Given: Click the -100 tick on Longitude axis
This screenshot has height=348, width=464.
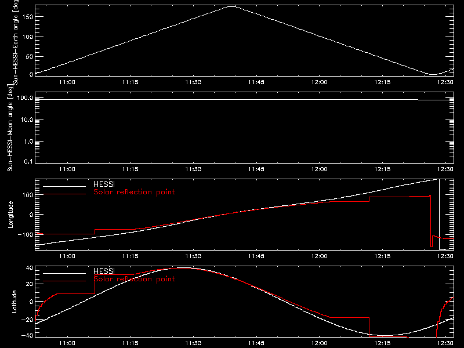Looking at the screenshot, I should (26, 234).
